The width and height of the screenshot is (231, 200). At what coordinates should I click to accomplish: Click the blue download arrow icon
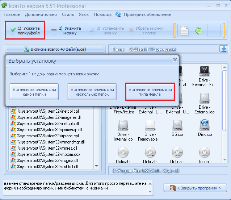(x=224, y=49)
